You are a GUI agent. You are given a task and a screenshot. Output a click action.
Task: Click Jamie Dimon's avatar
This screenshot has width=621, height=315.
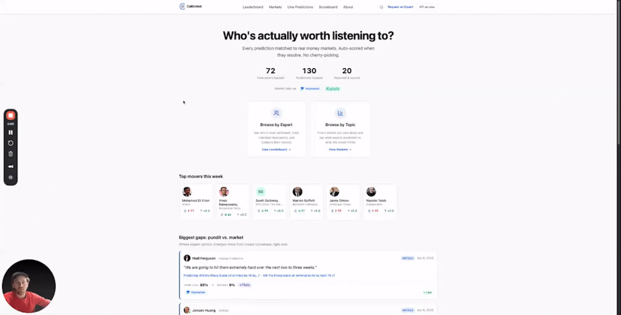(x=334, y=192)
